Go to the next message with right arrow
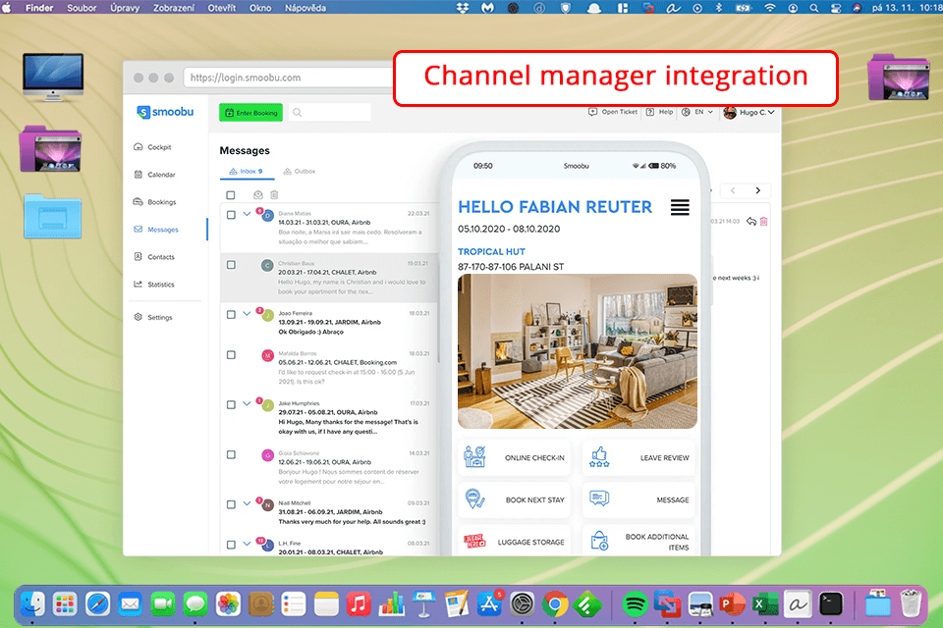The width and height of the screenshot is (943, 628). pos(757,190)
